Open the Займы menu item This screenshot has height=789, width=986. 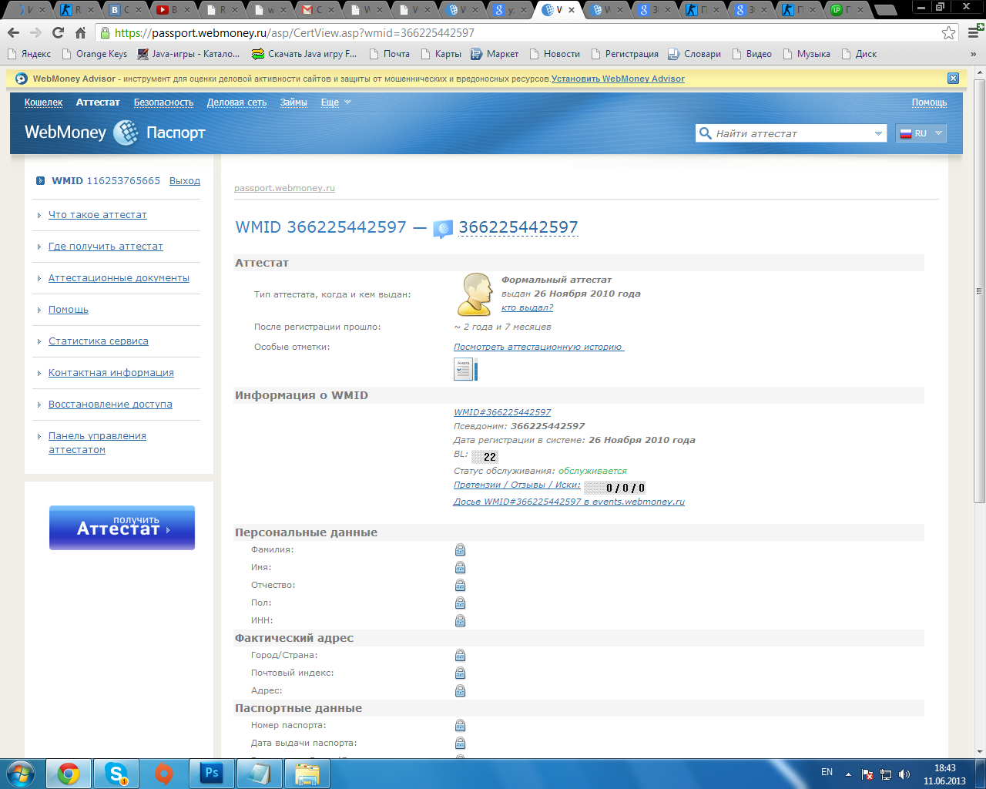tap(293, 102)
